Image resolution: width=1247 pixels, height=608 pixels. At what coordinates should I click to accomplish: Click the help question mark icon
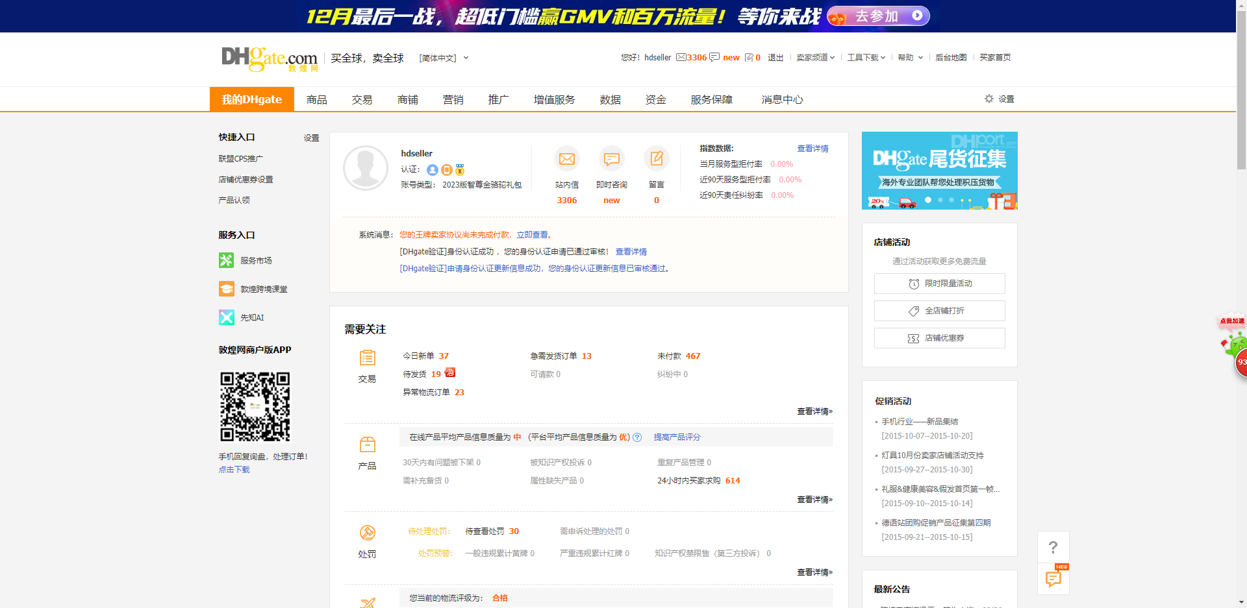pyautogui.click(x=1053, y=547)
